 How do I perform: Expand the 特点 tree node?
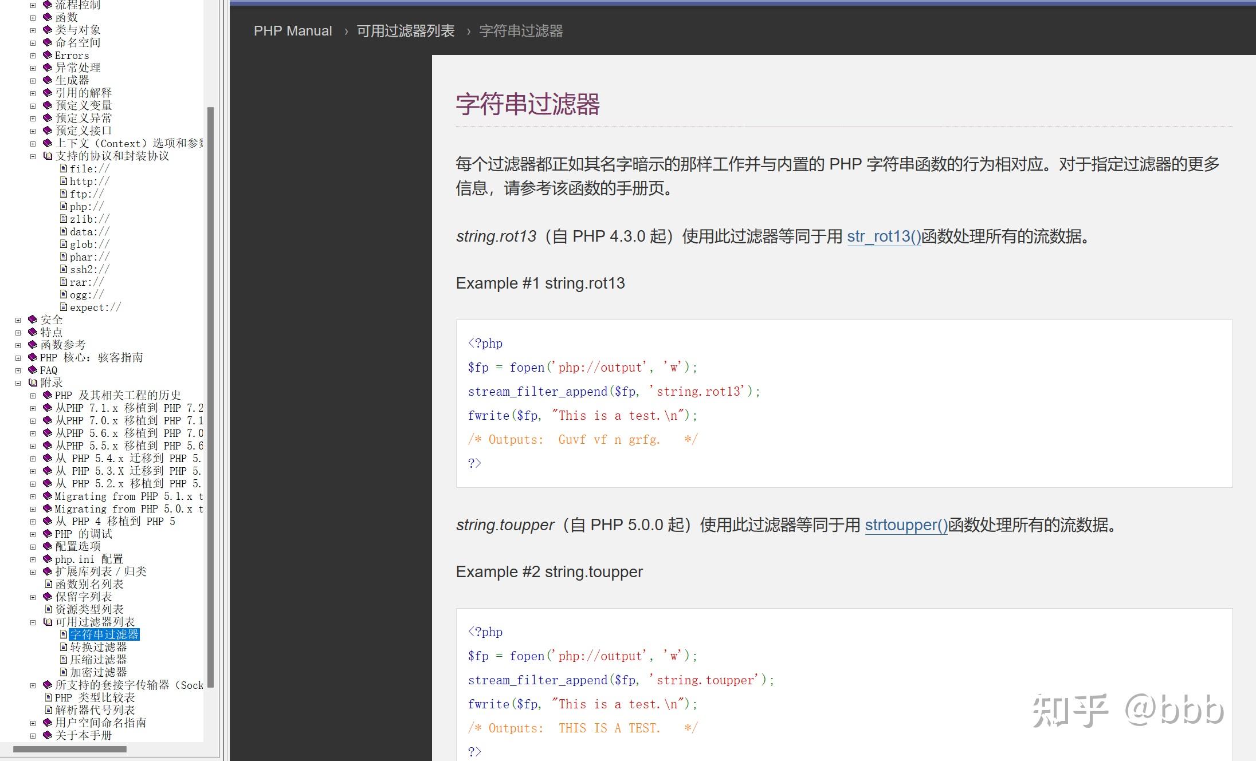(18, 332)
